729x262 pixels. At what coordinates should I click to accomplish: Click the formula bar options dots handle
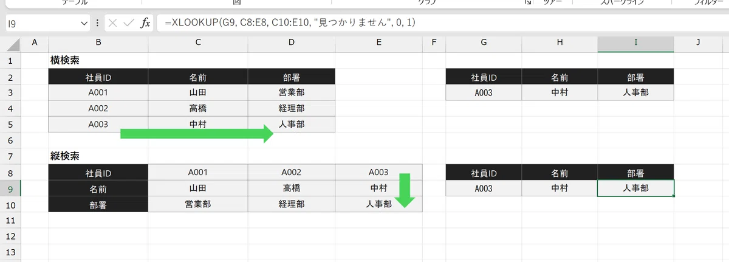[97, 23]
